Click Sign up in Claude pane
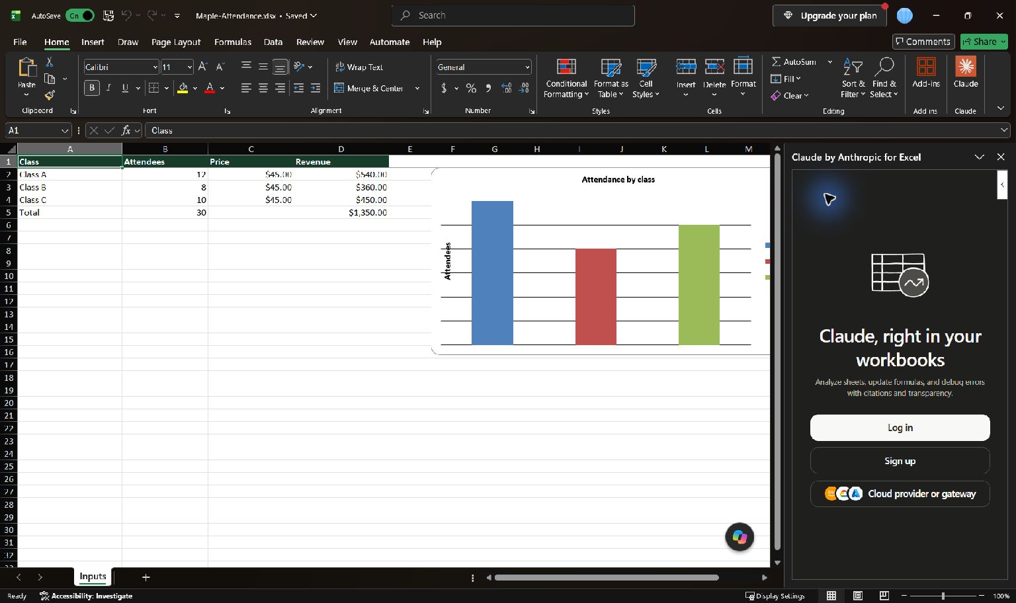 pyautogui.click(x=900, y=461)
